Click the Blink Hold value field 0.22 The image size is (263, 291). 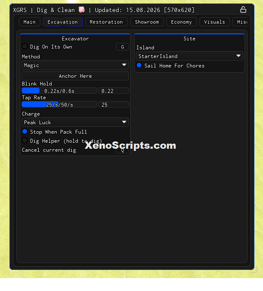click(x=113, y=91)
